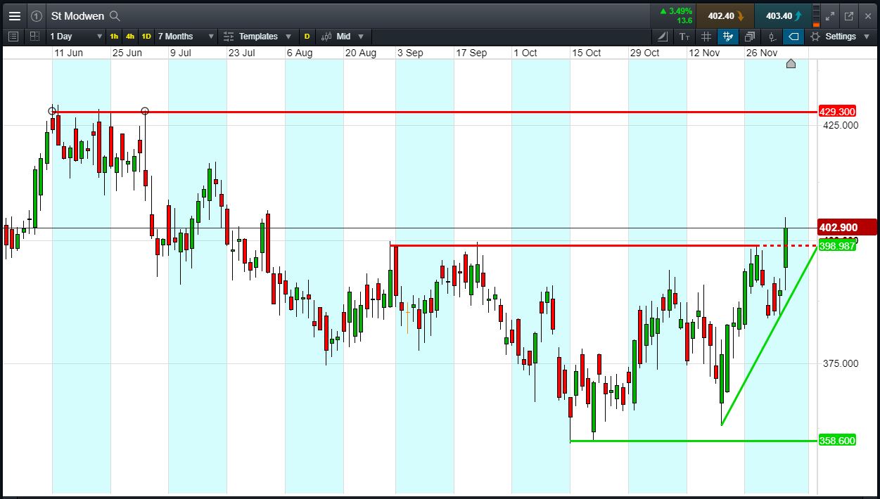Click the 25 Jun date label
The width and height of the screenshot is (880, 499).
click(127, 53)
